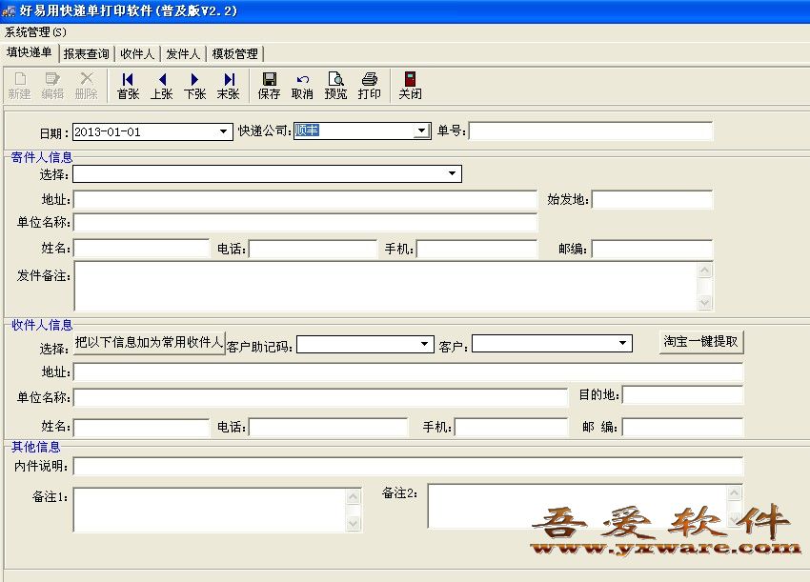Click 发件备注 scrollbar down arrow
810x582 pixels.
coord(704,302)
